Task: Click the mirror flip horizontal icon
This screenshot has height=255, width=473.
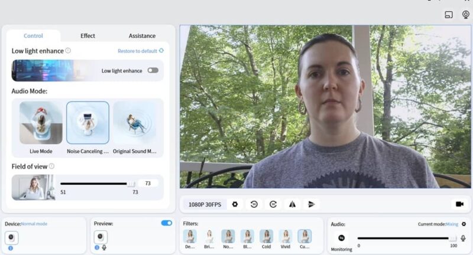Action: tap(292, 204)
